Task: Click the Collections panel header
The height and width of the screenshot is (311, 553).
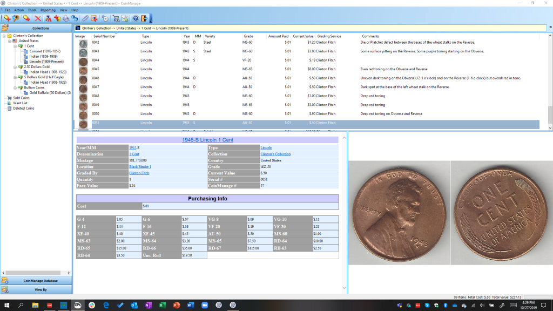Action: (36, 28)
